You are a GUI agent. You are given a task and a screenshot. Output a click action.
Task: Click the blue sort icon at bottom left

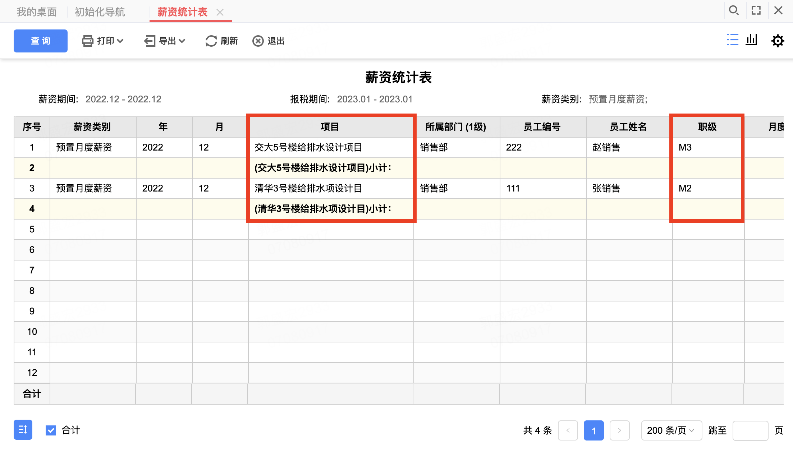click(23, 430)
